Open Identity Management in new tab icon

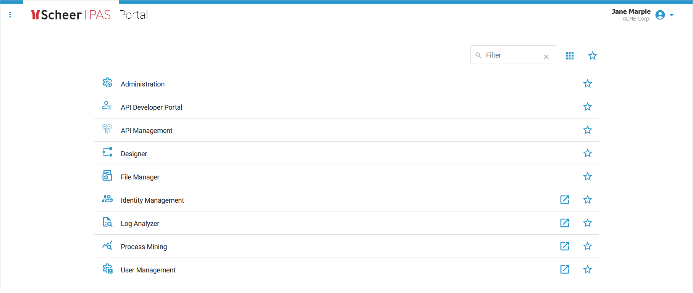(x=565, y=200)
